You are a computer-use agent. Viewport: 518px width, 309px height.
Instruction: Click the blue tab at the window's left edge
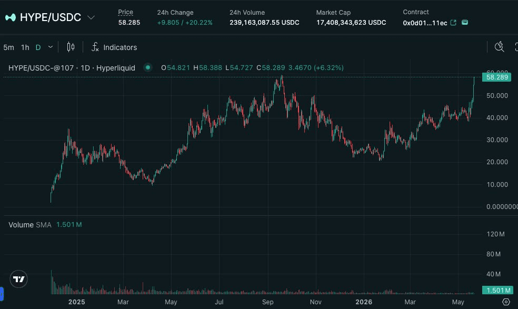pos(2,294)
